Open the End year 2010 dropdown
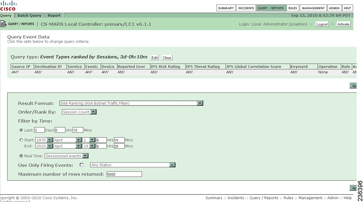Image resolution: width=364 pixels, height=202 pixels. [x=44, y=146]
